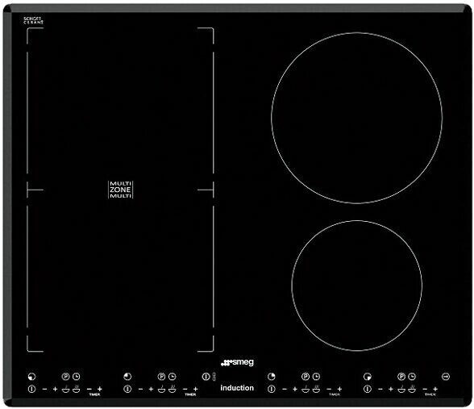
Task: Tap the clock timer icon for front-right zone
Action: 412,376
